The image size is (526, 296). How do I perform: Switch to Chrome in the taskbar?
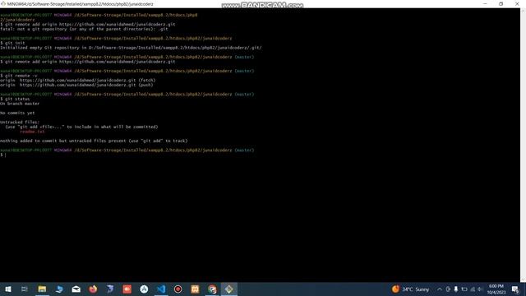pos(212,289)
